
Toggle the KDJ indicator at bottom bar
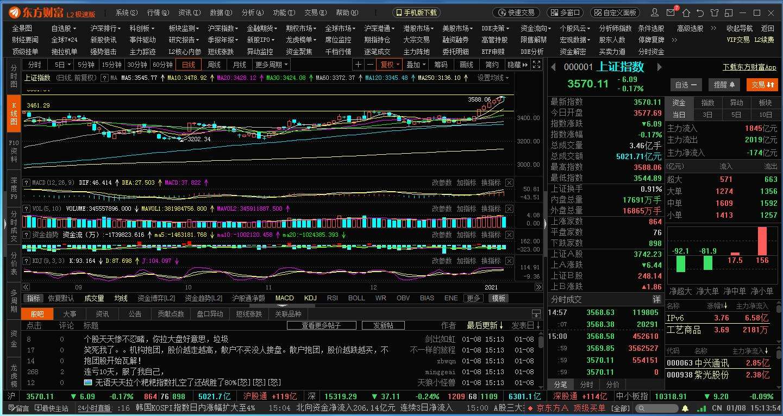tap(310, 298)
